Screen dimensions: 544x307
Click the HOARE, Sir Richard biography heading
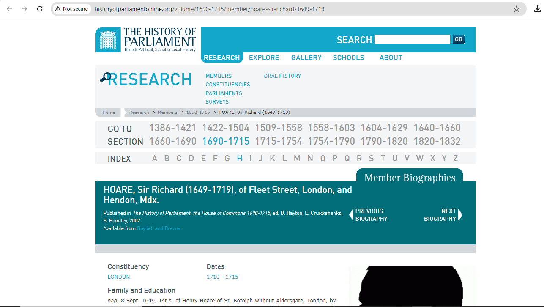228,195
